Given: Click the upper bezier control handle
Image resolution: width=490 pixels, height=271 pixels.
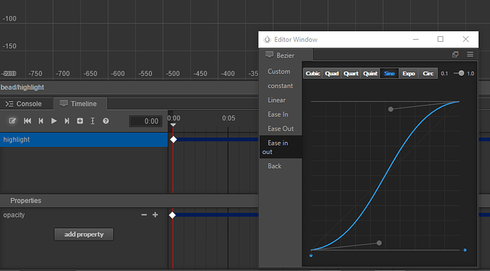Looking at the screenshot, I should click(391, 109).
